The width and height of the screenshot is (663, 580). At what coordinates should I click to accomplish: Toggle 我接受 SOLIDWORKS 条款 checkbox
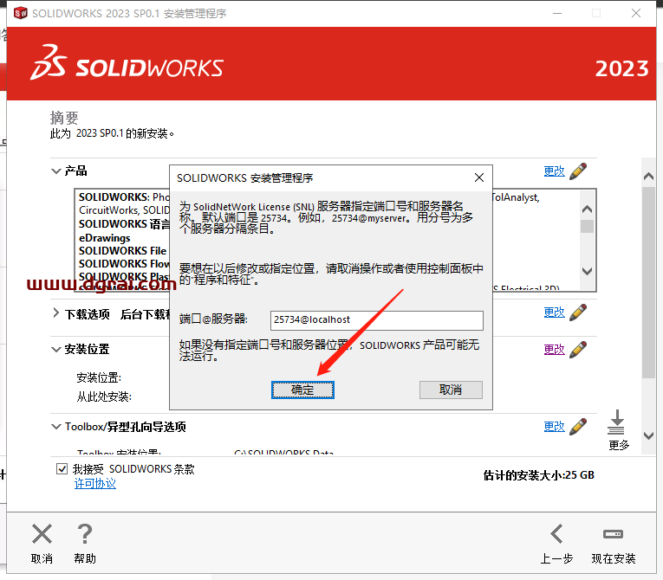pyautogui.click(x=62, y=469)
